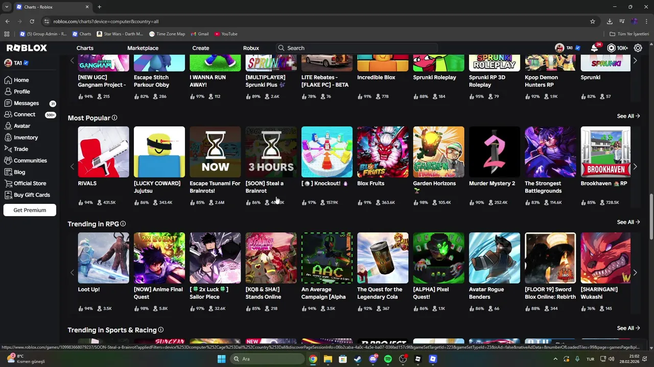Show hidden system tray icons chevron
The width and height of the screenshot is (654, 367).
tap(555, 359)
